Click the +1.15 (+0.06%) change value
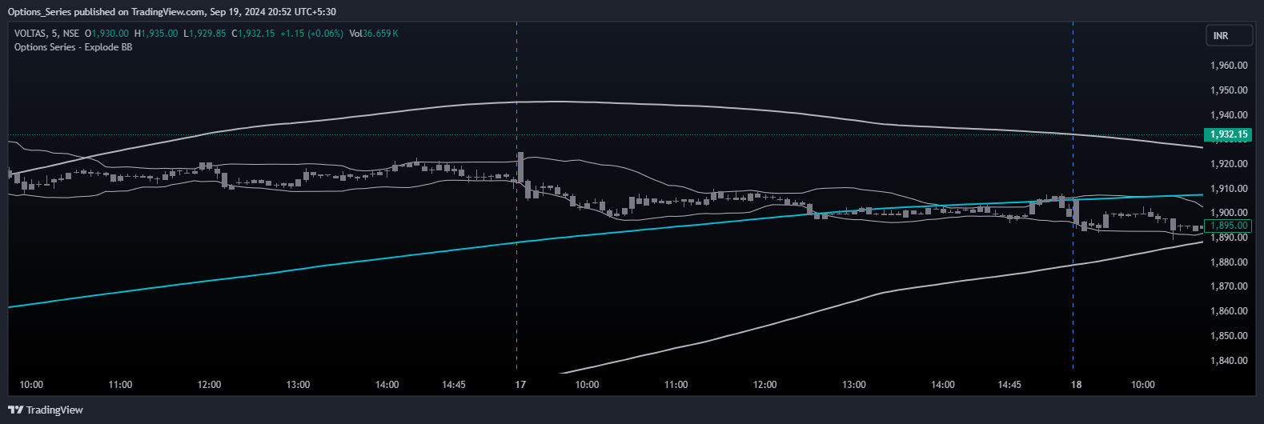 312,34
